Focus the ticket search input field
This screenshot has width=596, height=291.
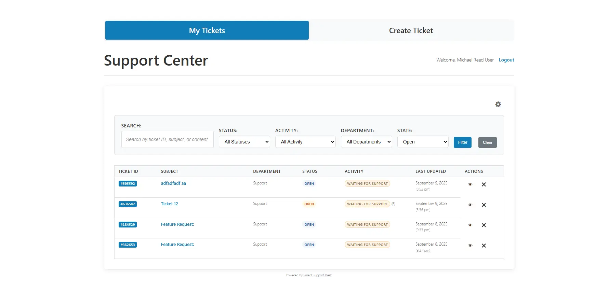tap(168, 139)
